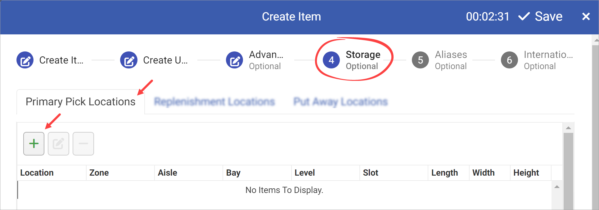The width and height of the screenshot is (599, 210).
Task: Click the inner grid scrollbar arrow
Action: tap(557, 187)
